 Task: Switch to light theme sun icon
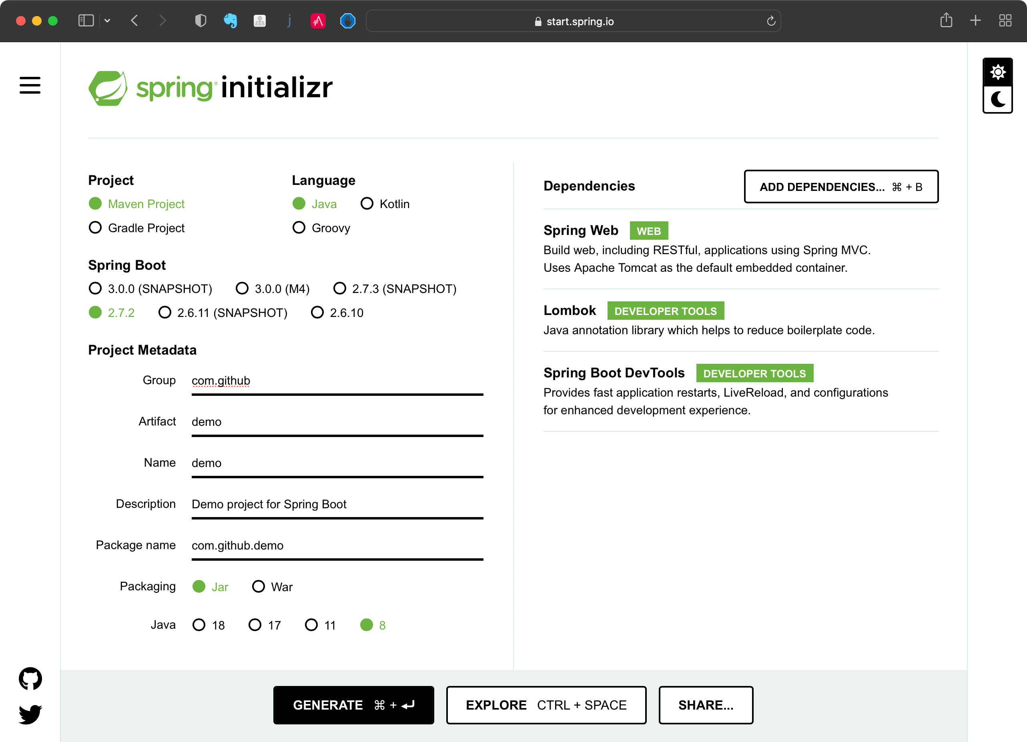[x=997, y=72]
